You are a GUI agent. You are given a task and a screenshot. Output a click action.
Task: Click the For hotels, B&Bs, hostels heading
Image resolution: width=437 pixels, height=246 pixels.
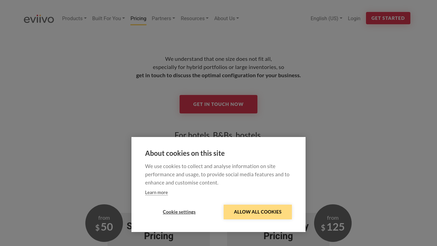tap(218, 134)
